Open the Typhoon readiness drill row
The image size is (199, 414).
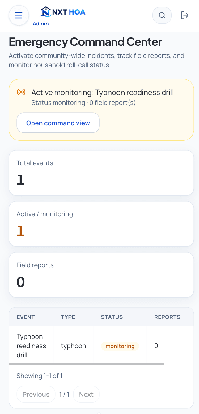pos(101,346)
